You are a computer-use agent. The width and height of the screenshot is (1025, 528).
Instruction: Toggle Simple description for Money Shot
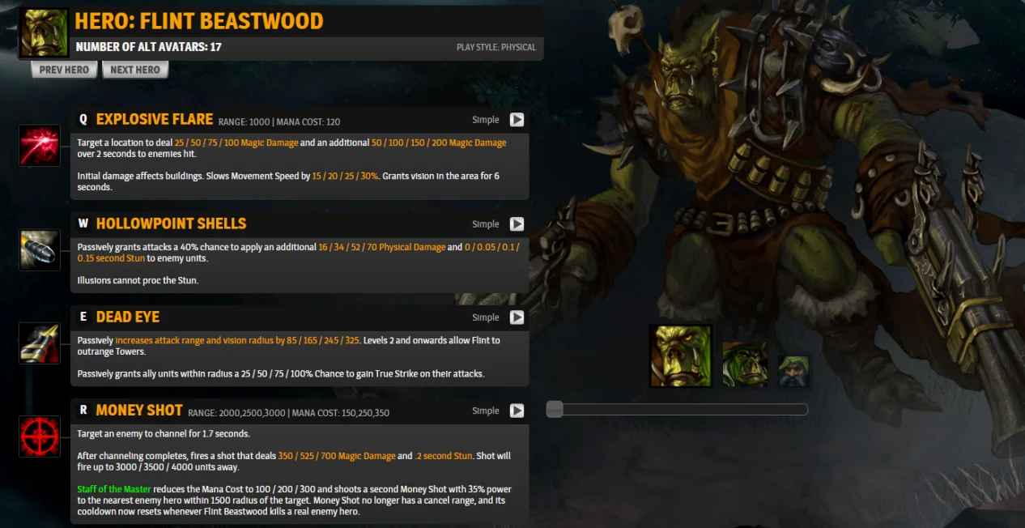486,411
